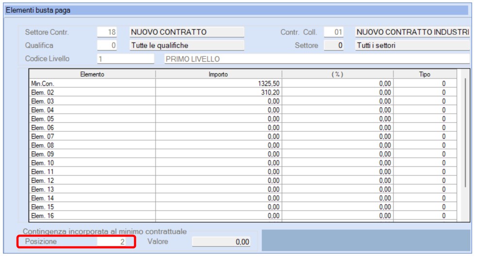Image resolution: width=477 pixels, height=258 pixels.
Task: Click the Elemento column header
Action: coord(92,74)
